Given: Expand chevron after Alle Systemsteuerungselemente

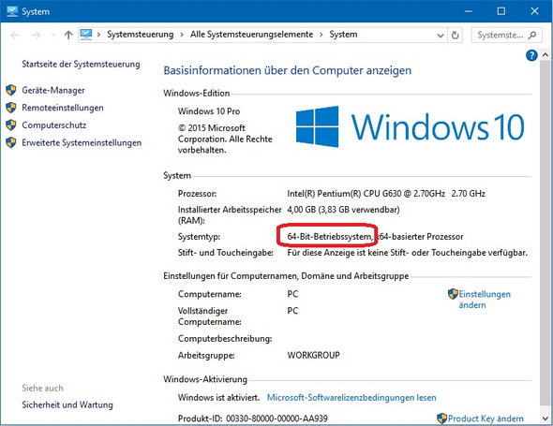Looking at the screenshot, I should (321, 35).
